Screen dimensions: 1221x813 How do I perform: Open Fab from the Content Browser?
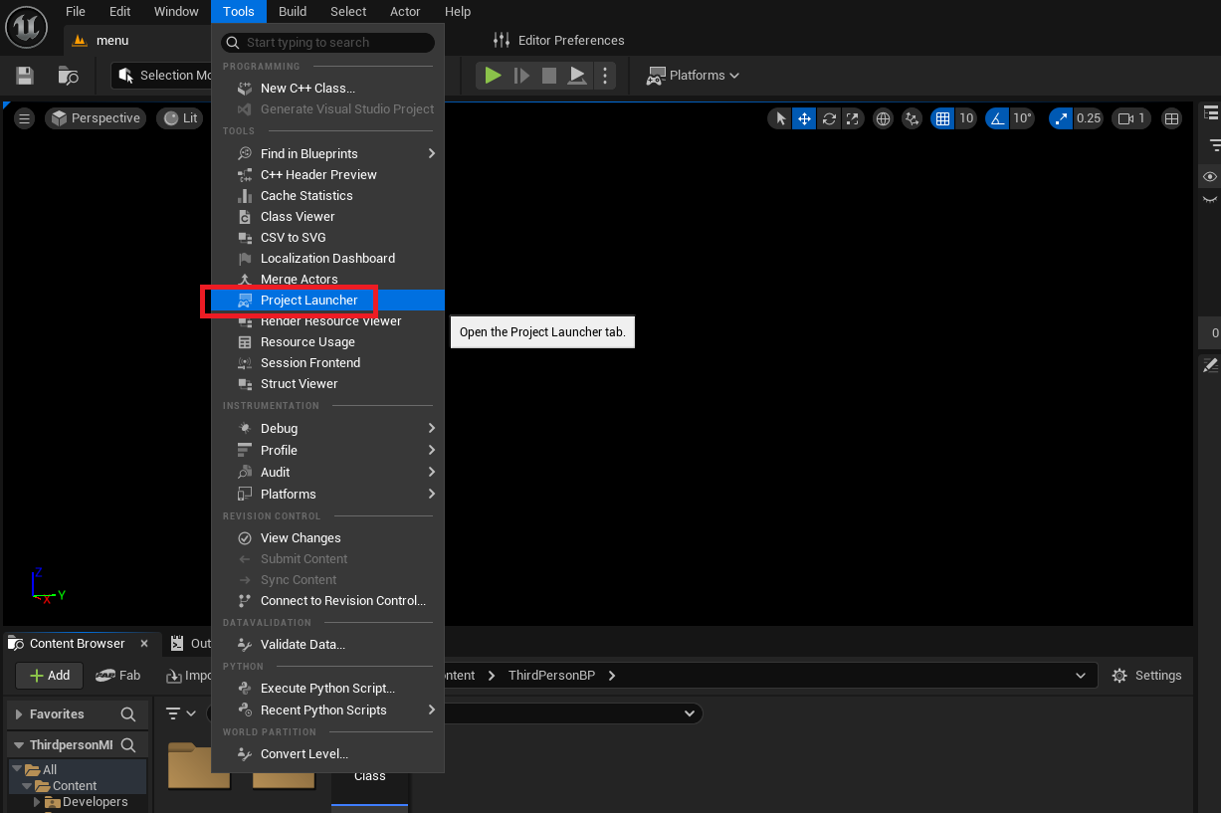pos(117,675)
